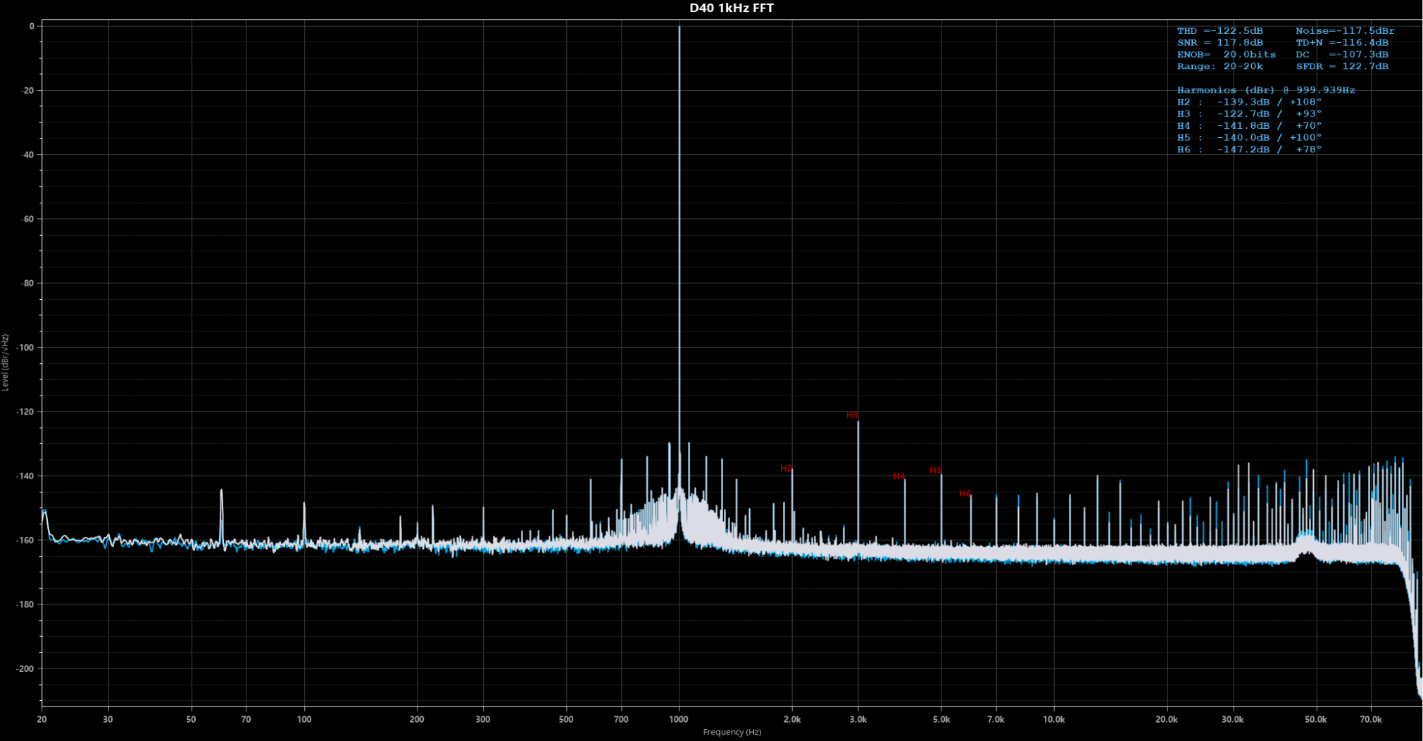This screenshot has height=741, width=1423.
Task: Click the chart title D40 1kHz FFT
Action: pos(732,8)
